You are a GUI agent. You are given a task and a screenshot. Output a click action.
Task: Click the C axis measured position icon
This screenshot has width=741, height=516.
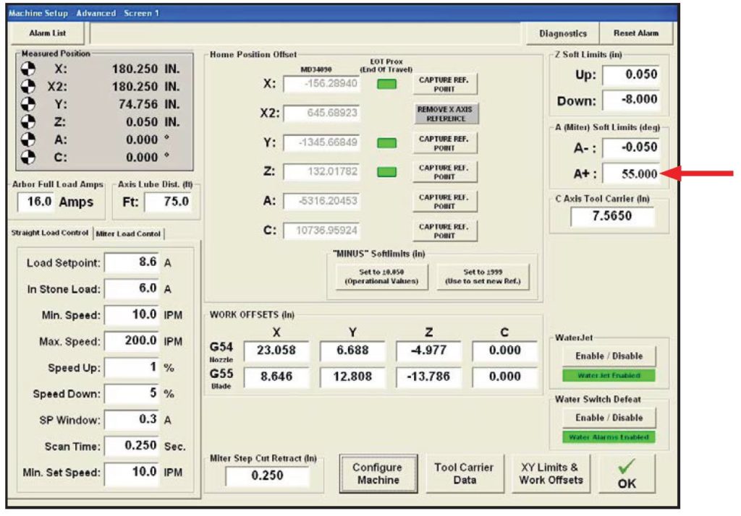coord(27,157)
